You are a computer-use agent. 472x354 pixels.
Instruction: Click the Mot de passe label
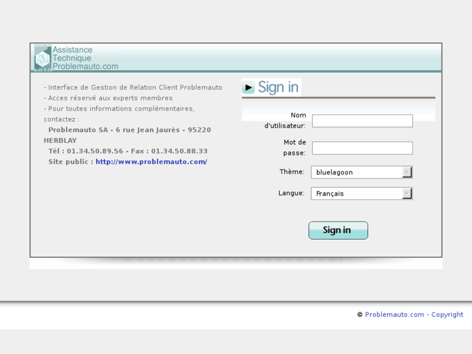pos(294,147)
